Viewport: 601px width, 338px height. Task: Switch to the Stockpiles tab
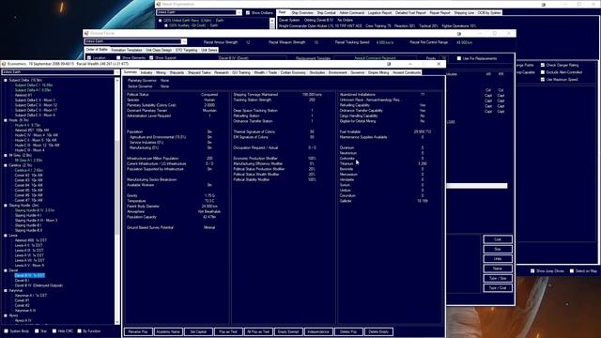tap(317, 72)
